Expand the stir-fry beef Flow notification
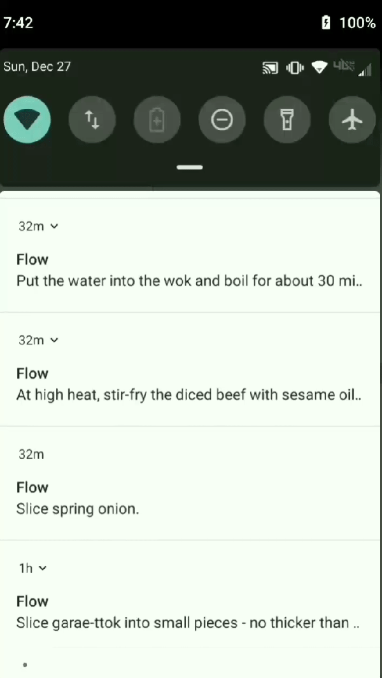The height and width of the screenshot is (678, 382). 54,340
